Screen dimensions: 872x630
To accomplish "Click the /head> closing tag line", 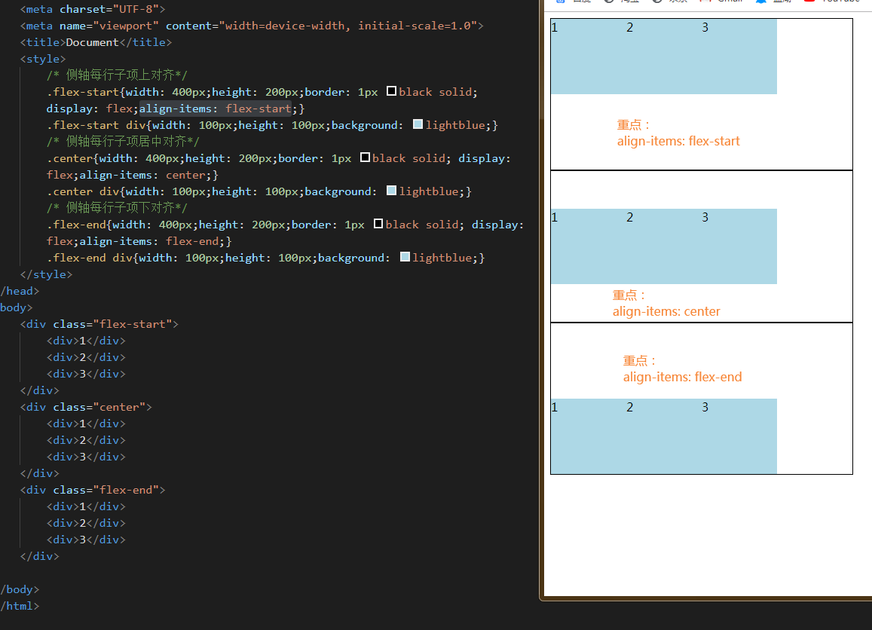I will tap(20, 291).
